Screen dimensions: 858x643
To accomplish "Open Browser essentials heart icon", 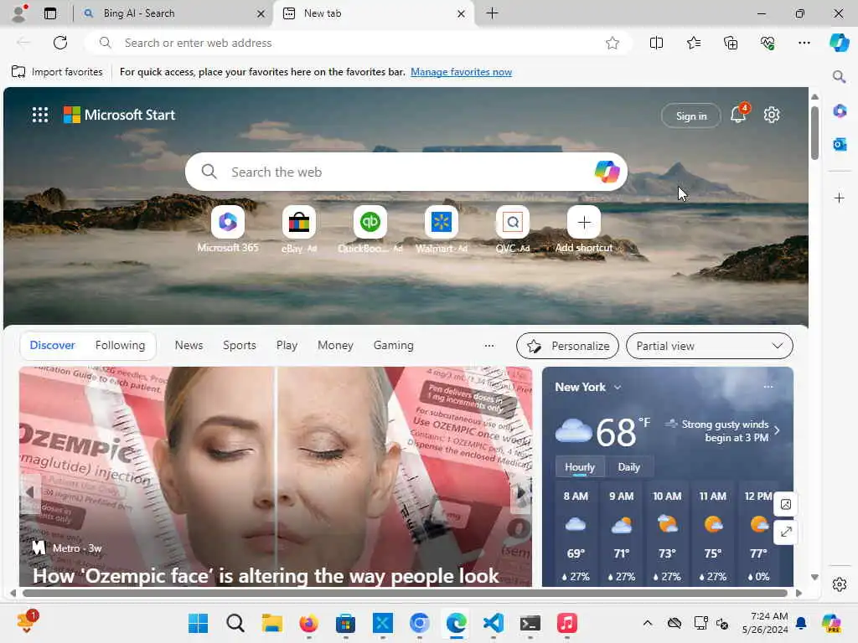I will coord(768,43).
